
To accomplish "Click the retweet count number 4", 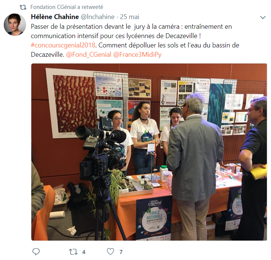I will click(x=84, y=252).
